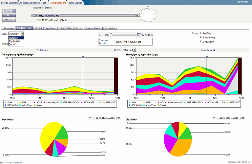Click the time slider left scroll arrow
The height and width of the screenshot is (164, 252).
[111, 34]
